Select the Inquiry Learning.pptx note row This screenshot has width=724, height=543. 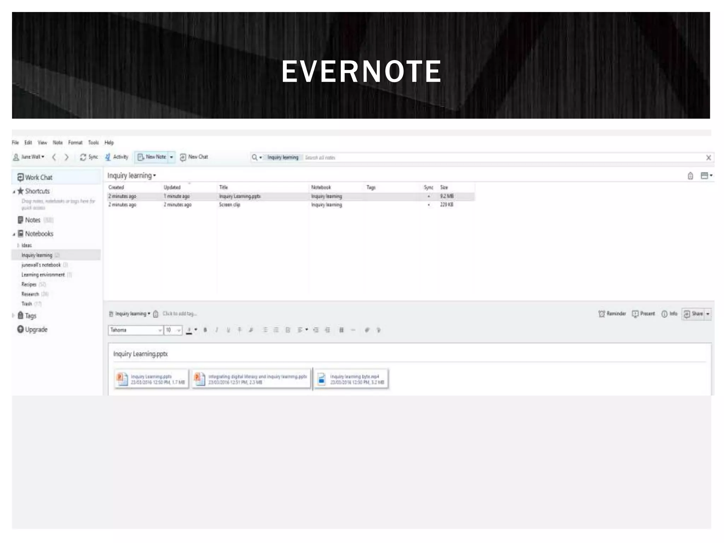coord(291,196)
